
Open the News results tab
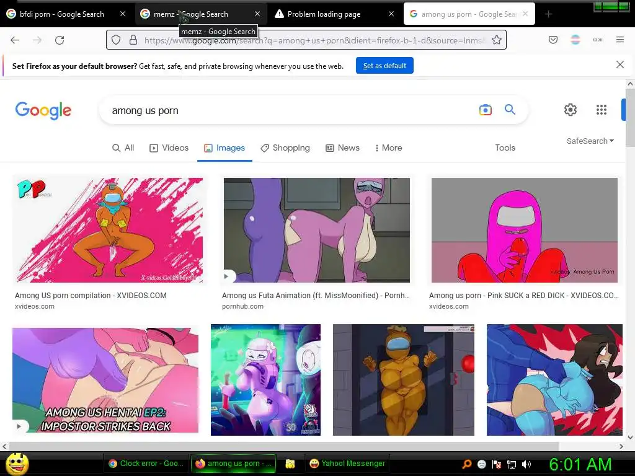pyautogui.click(x=342, y=148)
